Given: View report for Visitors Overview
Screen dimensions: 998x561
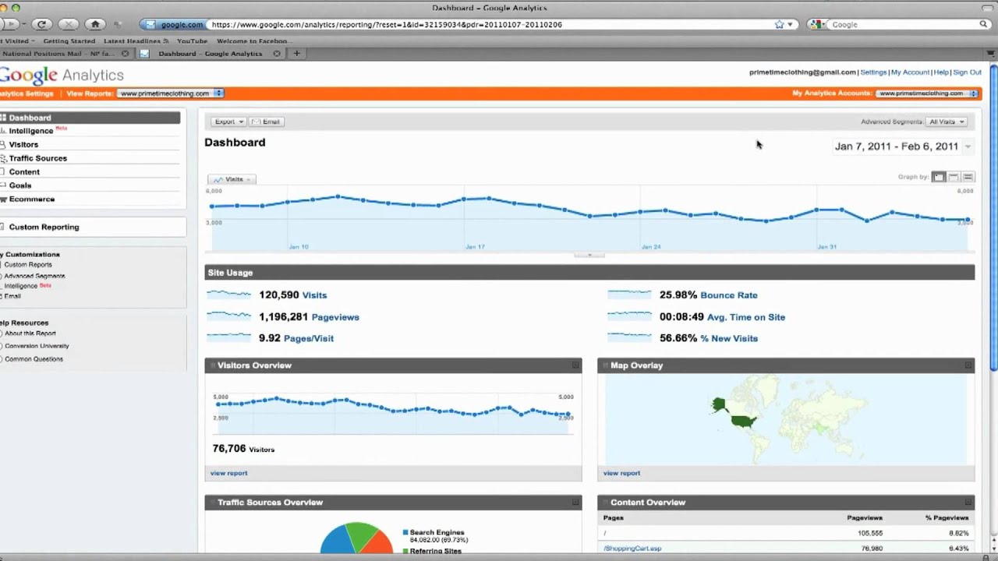Looking at the screenshot, I should tap(228, 473).
